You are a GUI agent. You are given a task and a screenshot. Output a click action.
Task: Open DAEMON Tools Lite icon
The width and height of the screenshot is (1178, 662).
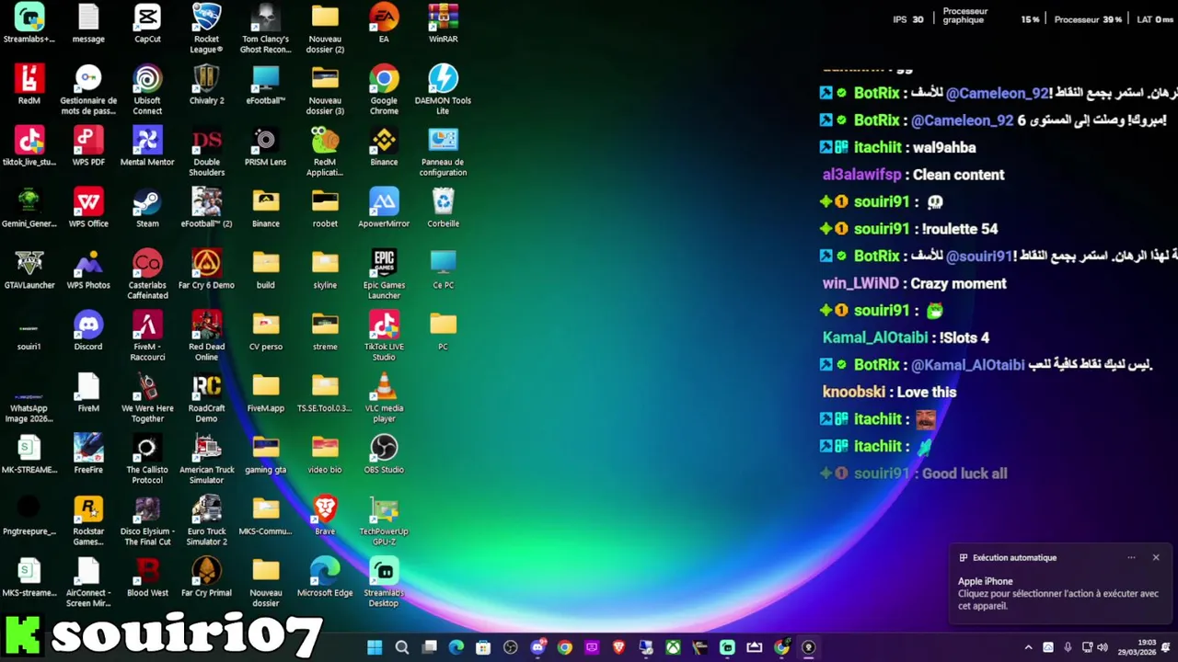(x=443, y=89)
